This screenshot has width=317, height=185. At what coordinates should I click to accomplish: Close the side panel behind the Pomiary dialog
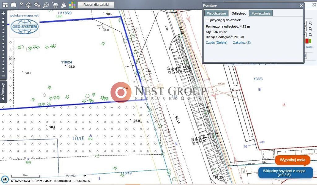coord(314,5)
